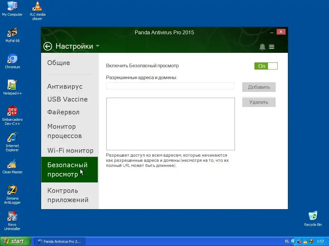Click the allowed addresses input field
329x246 pixels.
point(170,86)
